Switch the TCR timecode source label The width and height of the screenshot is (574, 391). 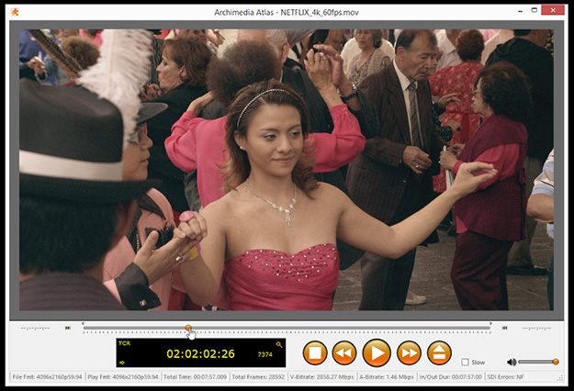[x=124, y=344]
